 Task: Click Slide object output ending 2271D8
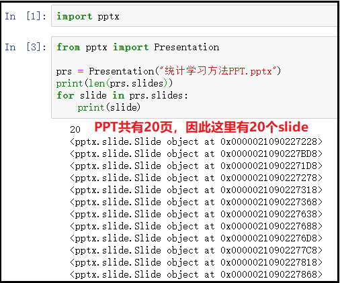click(196, 166)
